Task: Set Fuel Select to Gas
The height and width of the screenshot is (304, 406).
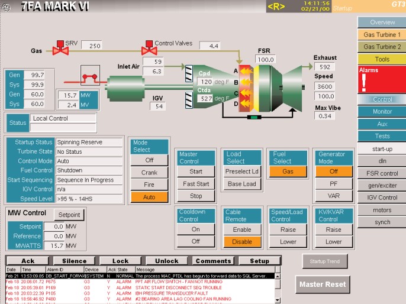Action: [288, 172]
